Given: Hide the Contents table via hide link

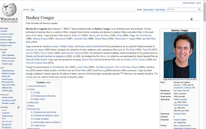Looking at the screenshot, I should (48, 83).
